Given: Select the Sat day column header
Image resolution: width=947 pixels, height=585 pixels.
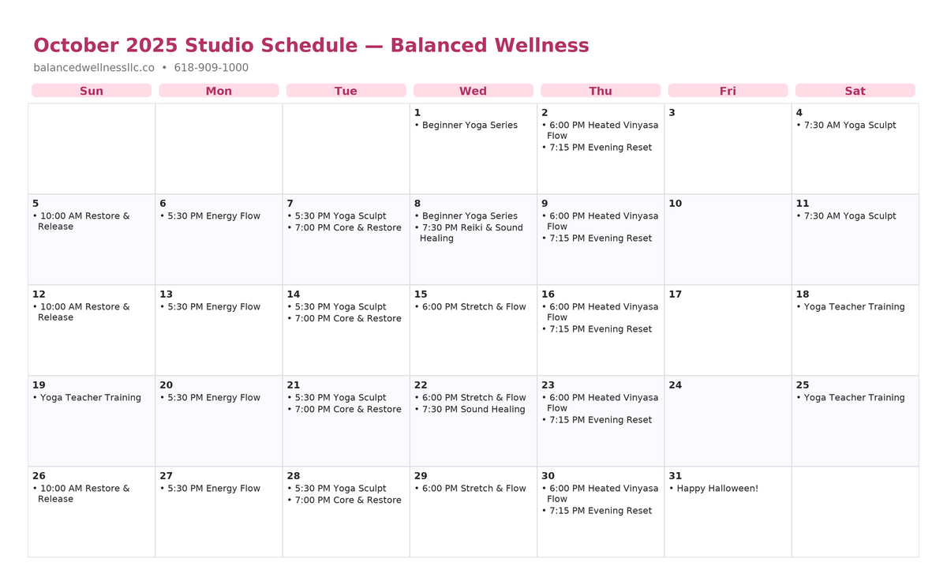Looking at the screenshot, I should coord(855,91).
